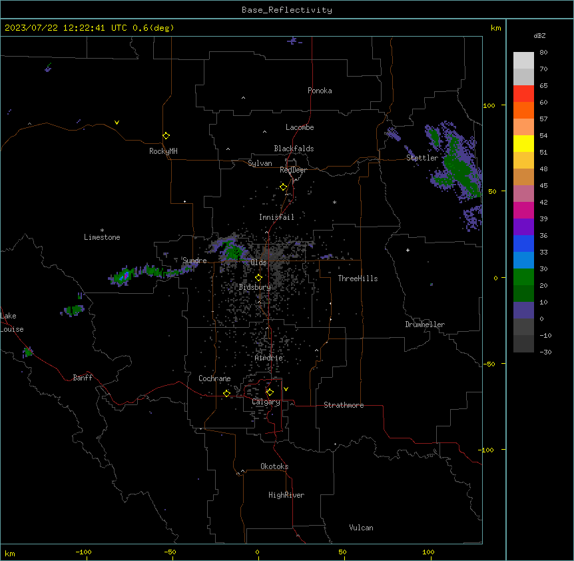The image size is (574, 561).
Task: Click the yellow diamond marker below Cochrane
Action: tap(226, 393)
